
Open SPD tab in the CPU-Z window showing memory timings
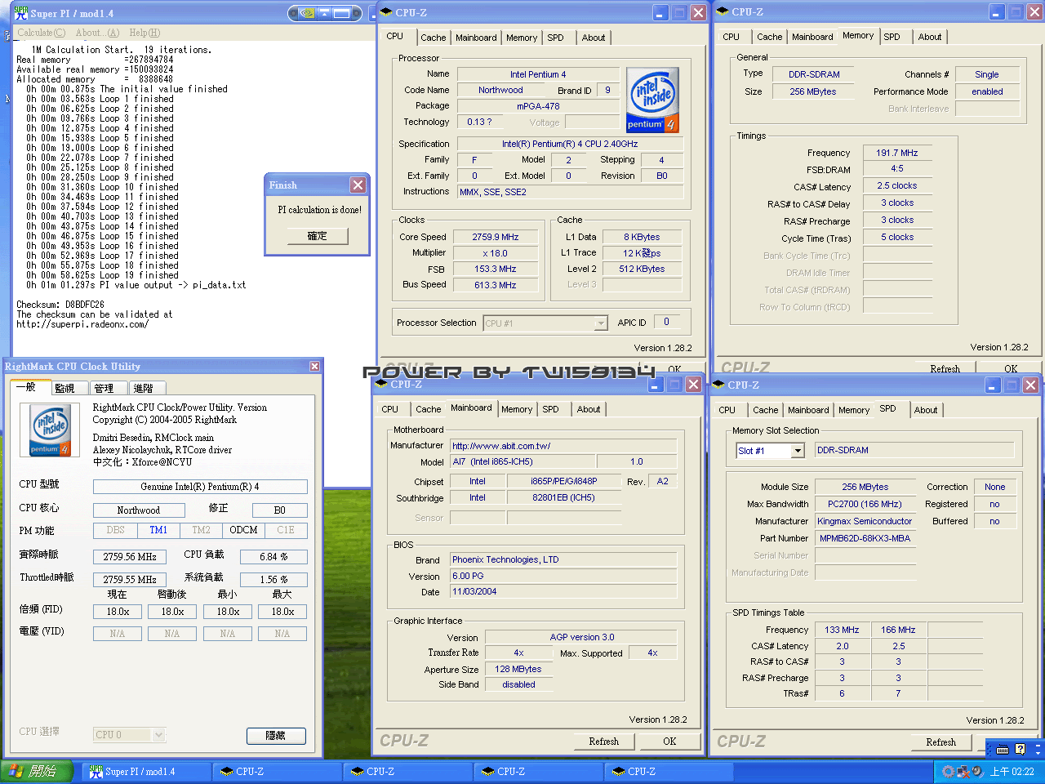(892, 37)
